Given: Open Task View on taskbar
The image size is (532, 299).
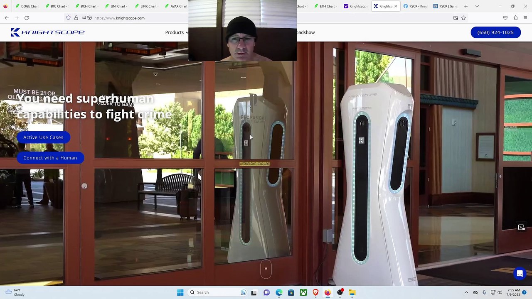Looking at the screenshot, I should (x=254, y=292).
